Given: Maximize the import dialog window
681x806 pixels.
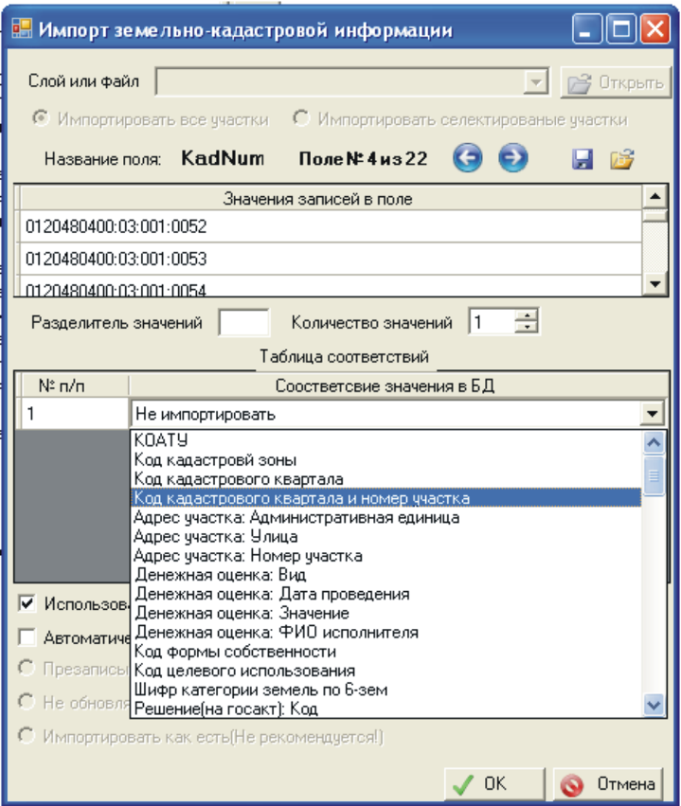Looking at the screenshot, I should coord(622,30).
